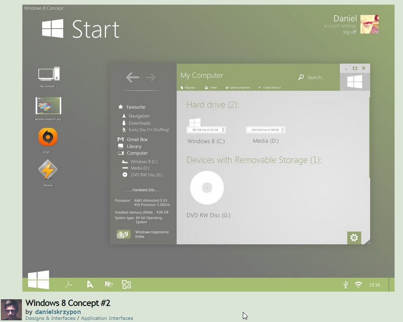
Task: Click the author avatar thumbnail
Action: click(11, 310)
